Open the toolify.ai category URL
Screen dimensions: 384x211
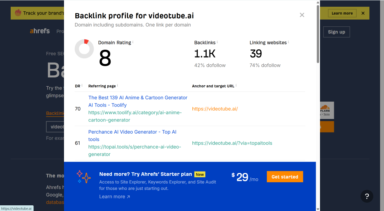click(x=135, y=116)
